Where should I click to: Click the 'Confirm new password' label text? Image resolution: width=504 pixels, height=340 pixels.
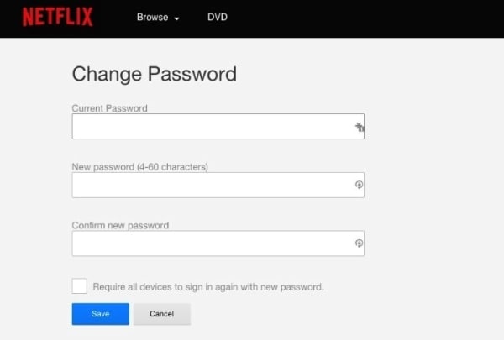(120, 226)
